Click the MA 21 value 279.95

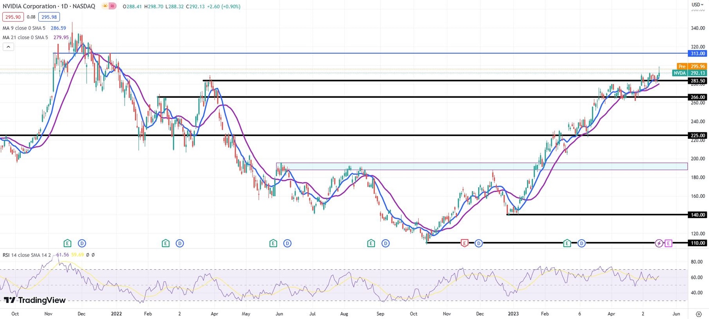pyautogui.click(x=60, y=37)
